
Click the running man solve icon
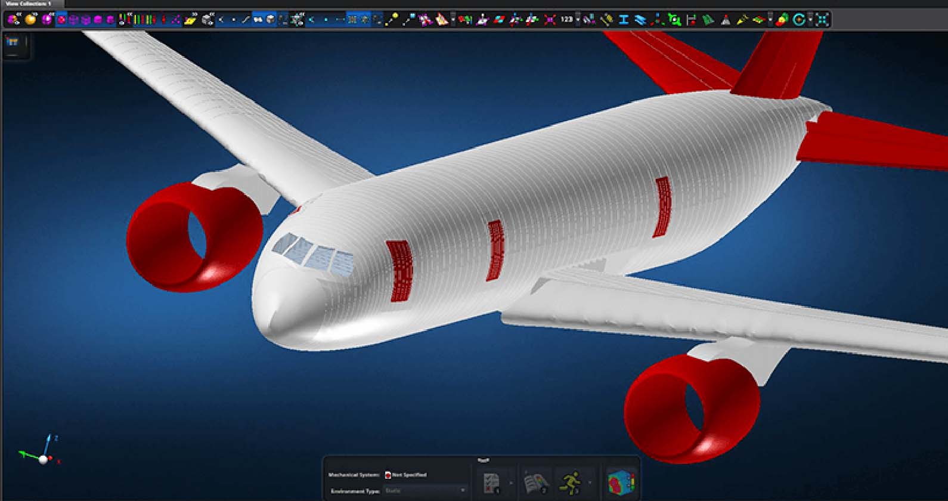pyautogui.click(x=571, y=482)
